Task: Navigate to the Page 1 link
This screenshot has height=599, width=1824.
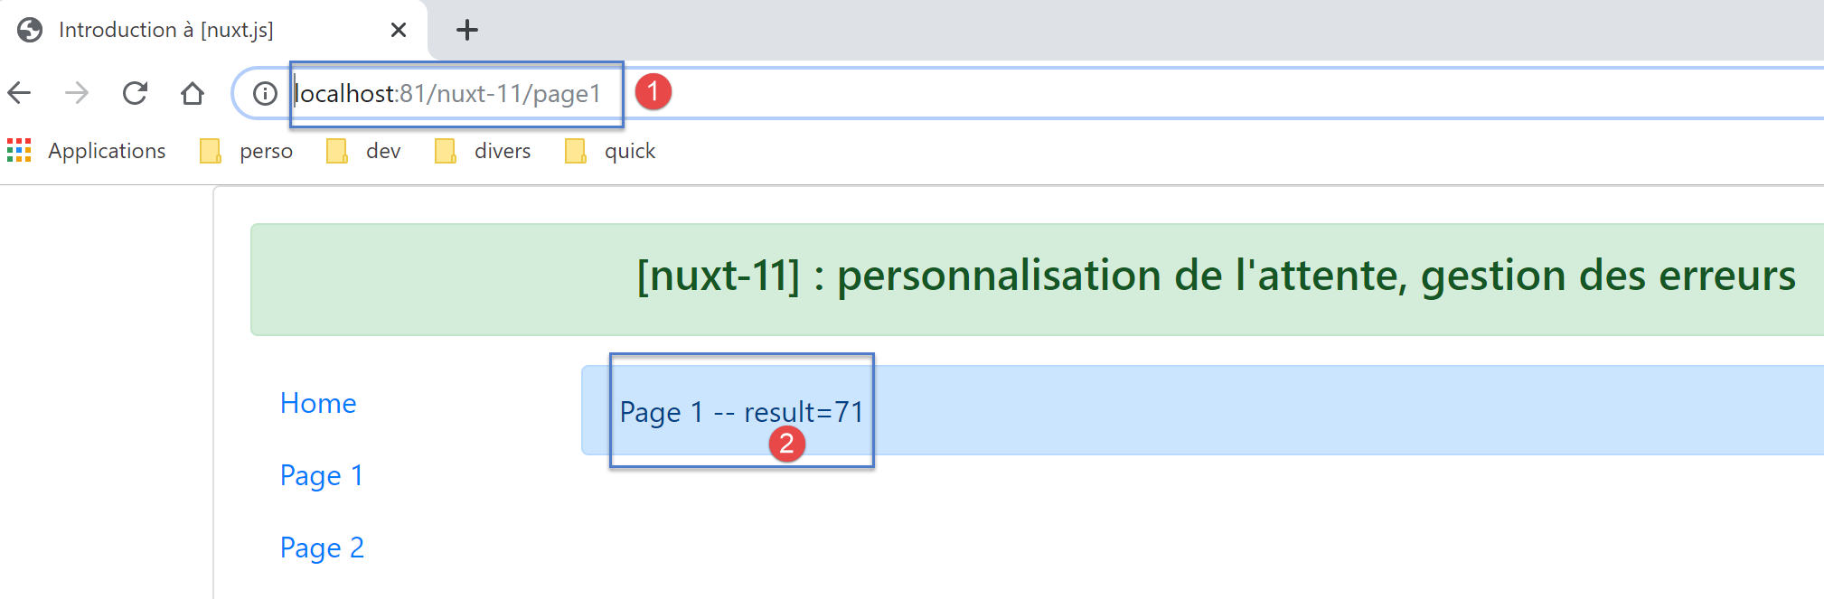Action: 322,475
